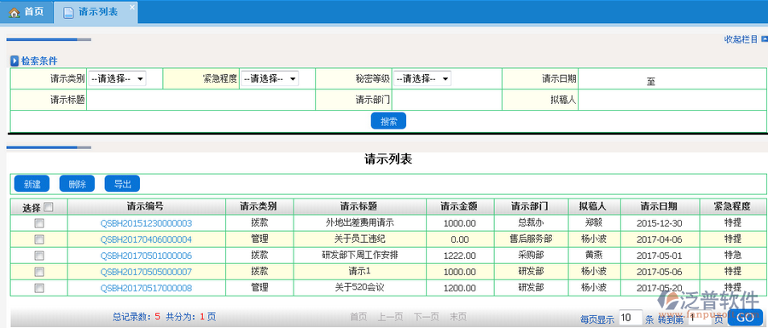The height and width of the screenshot is (328, 768).
Task: Click the document icon on 请示列表 tab
Action: click(x=68, y=13)
